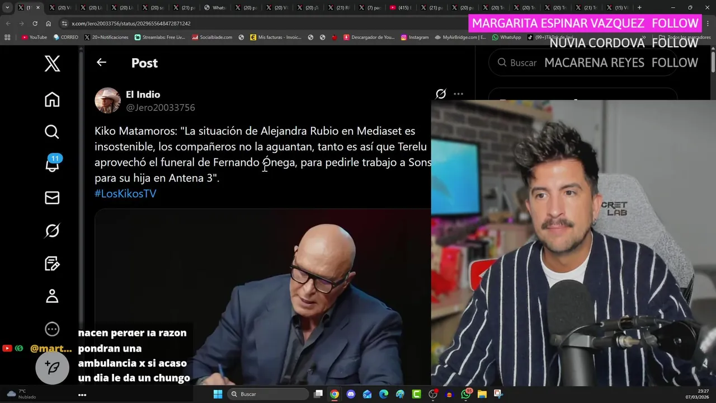The image size is (716, 403).
Task: Reload the current page
Action: pos(35,24)
